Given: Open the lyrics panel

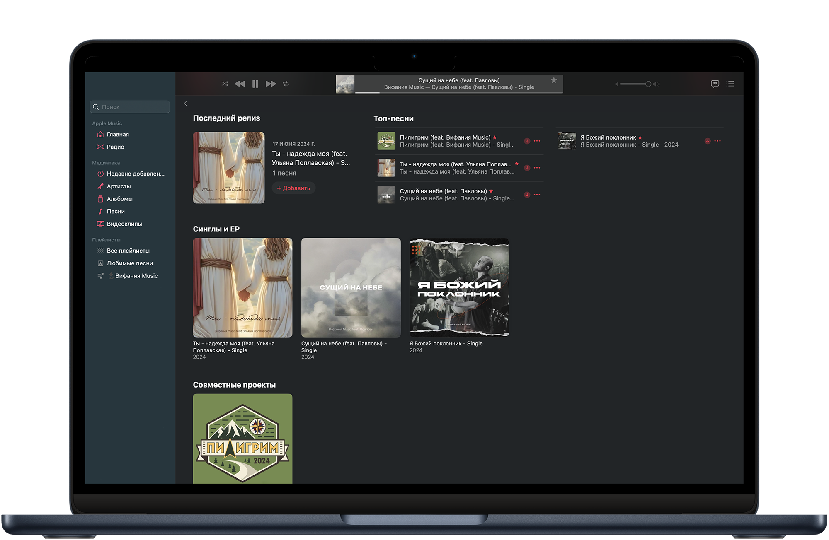Looking at the screenshot, I should click(715, 84).
